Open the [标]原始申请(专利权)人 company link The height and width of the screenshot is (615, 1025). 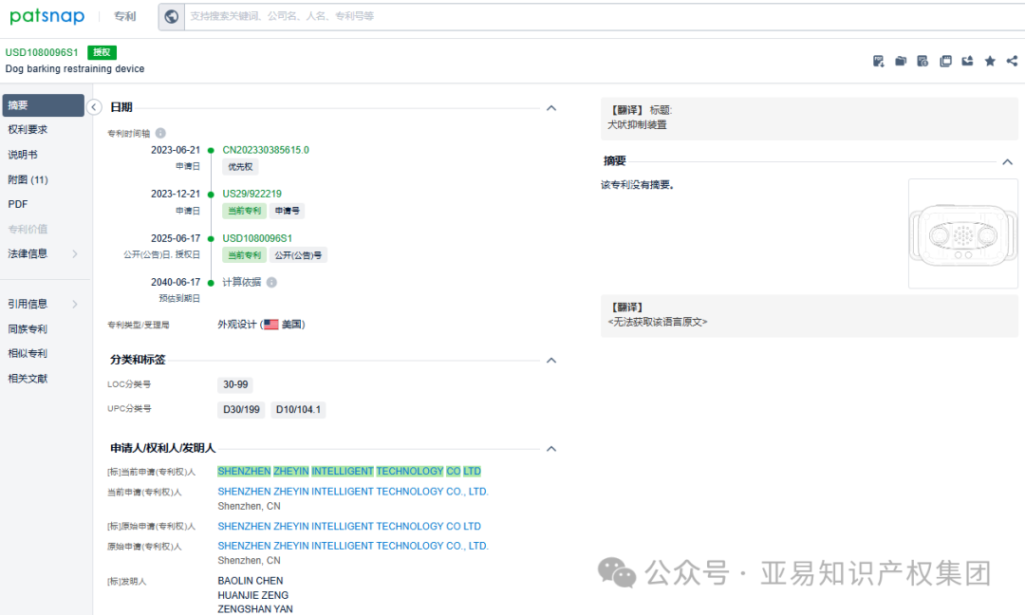tap(349, 526)
